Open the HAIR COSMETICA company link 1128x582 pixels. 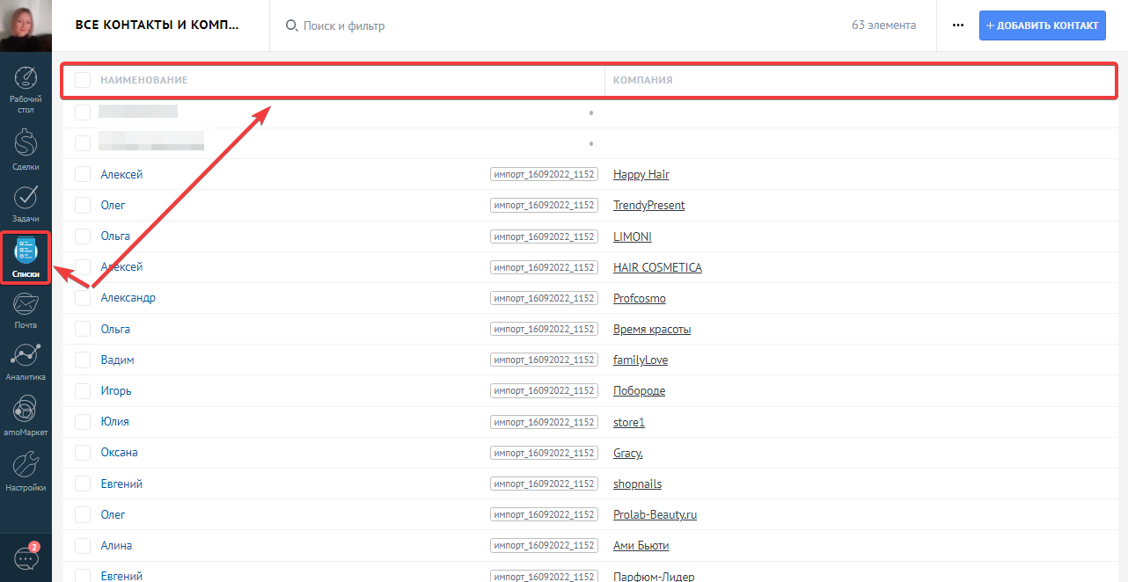[x=658, y=267]
